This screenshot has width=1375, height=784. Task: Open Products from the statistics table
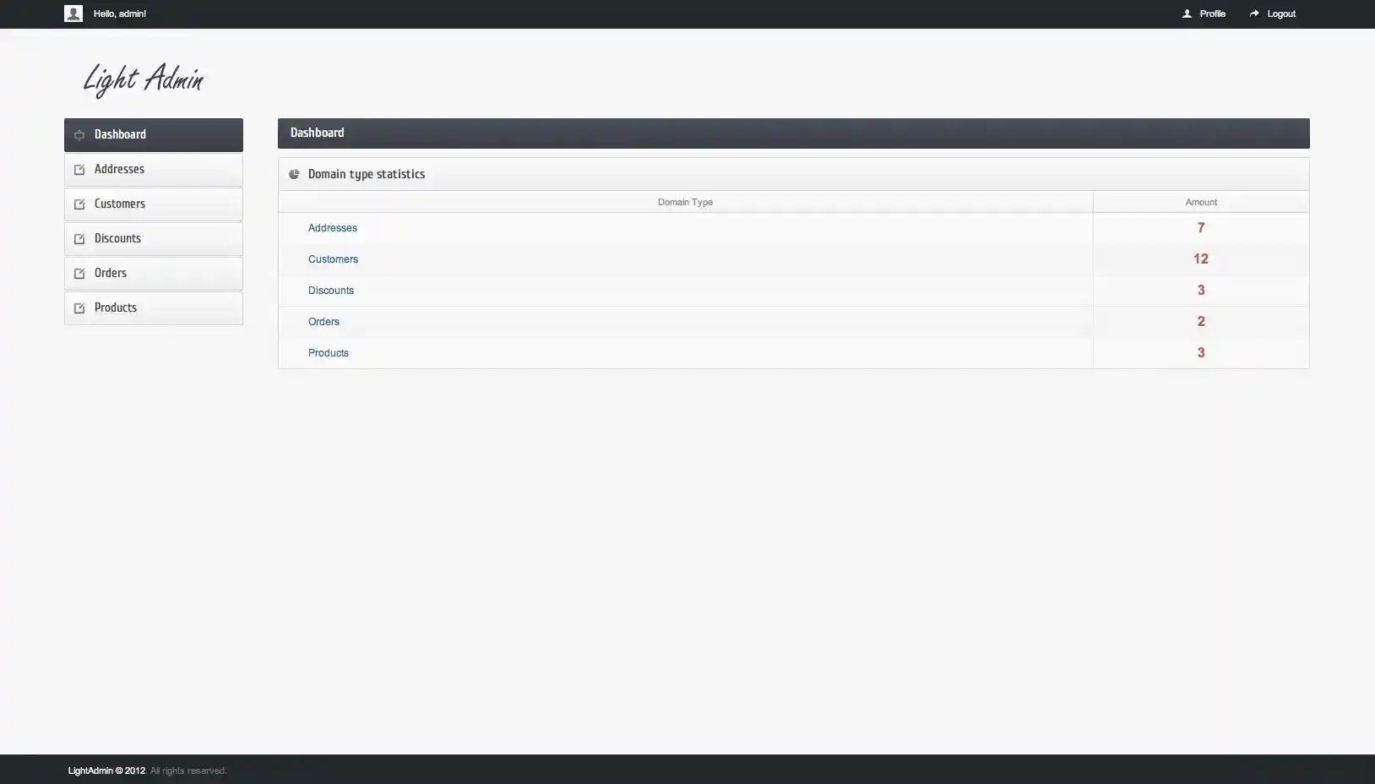coord(329,353)
